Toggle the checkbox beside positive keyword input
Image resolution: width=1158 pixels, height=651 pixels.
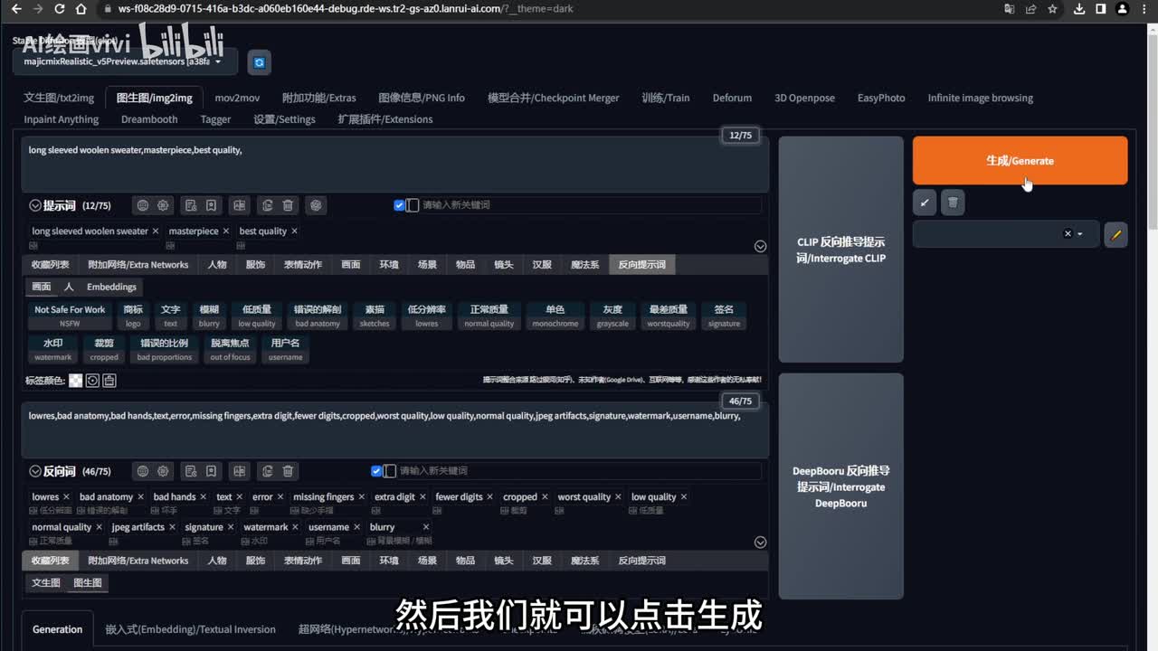tap(399, 205)
